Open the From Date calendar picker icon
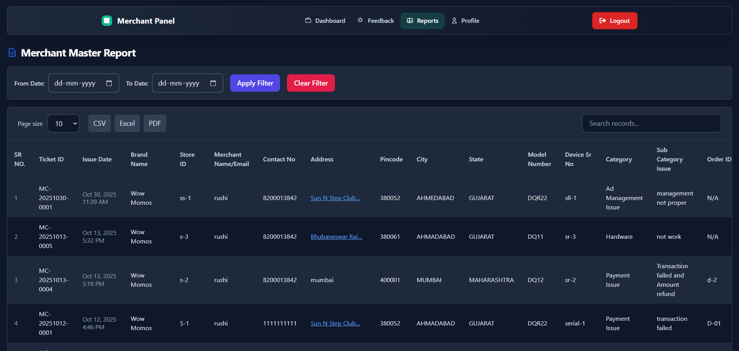 pos(109,83)
